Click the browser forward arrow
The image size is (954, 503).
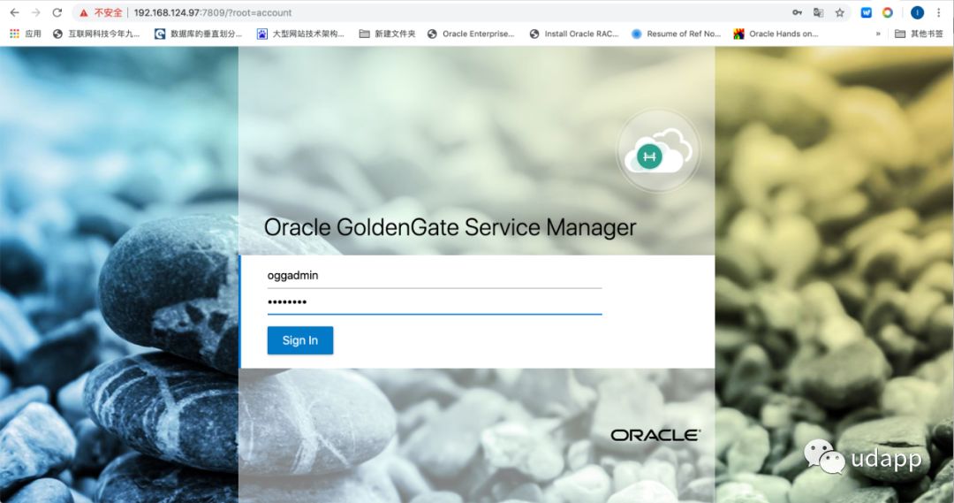[x=36, y=12]
